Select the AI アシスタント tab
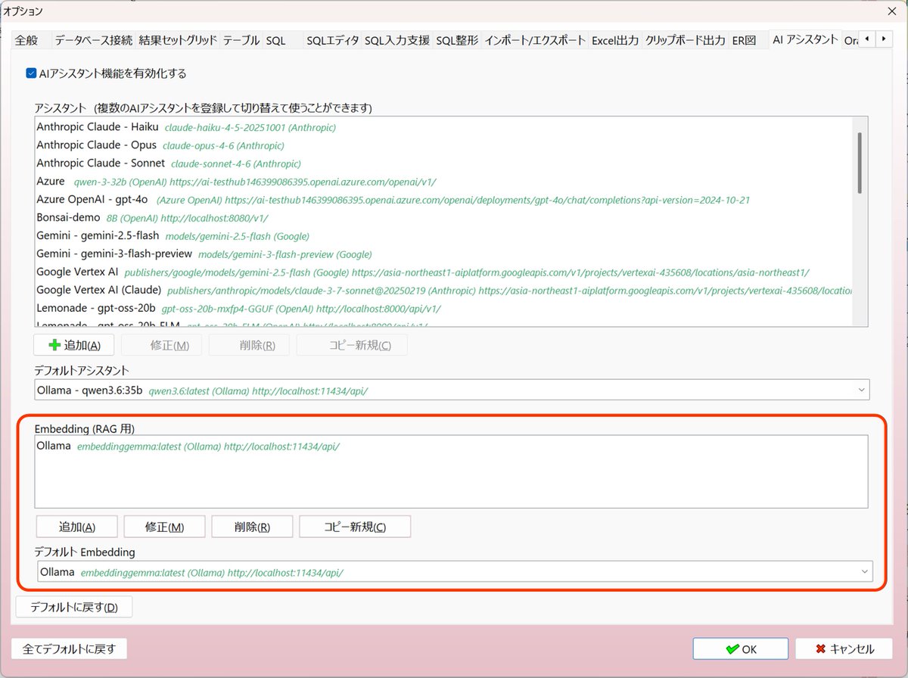The height and width of the screenshot is (678, 908). click(805, 39)
